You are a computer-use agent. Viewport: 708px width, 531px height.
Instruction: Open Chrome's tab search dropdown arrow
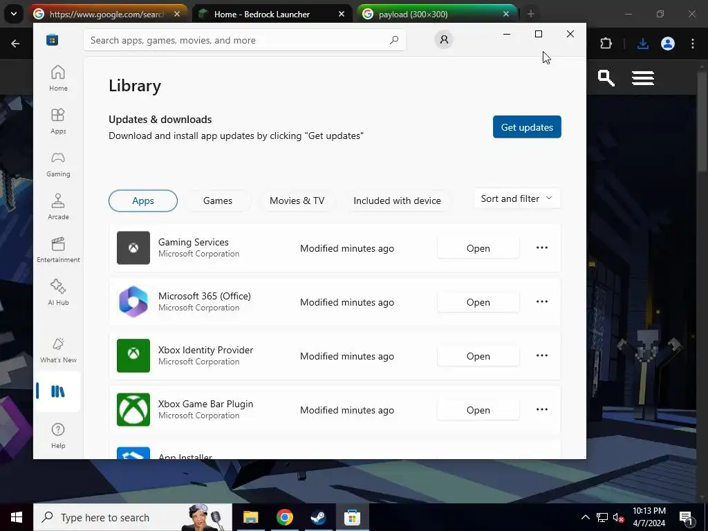(x=14, y=14)
